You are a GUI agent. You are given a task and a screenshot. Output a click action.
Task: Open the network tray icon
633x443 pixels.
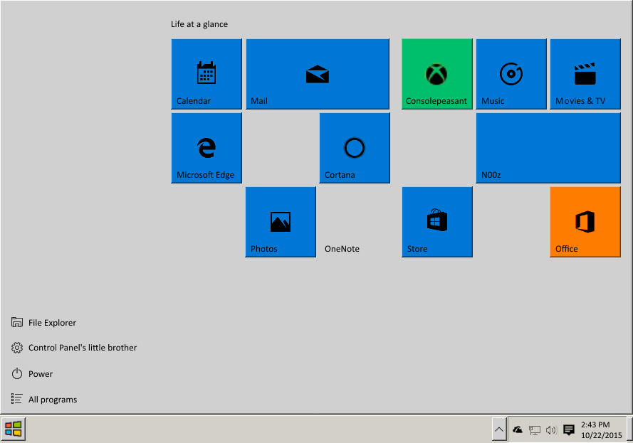tap(535, 430)
